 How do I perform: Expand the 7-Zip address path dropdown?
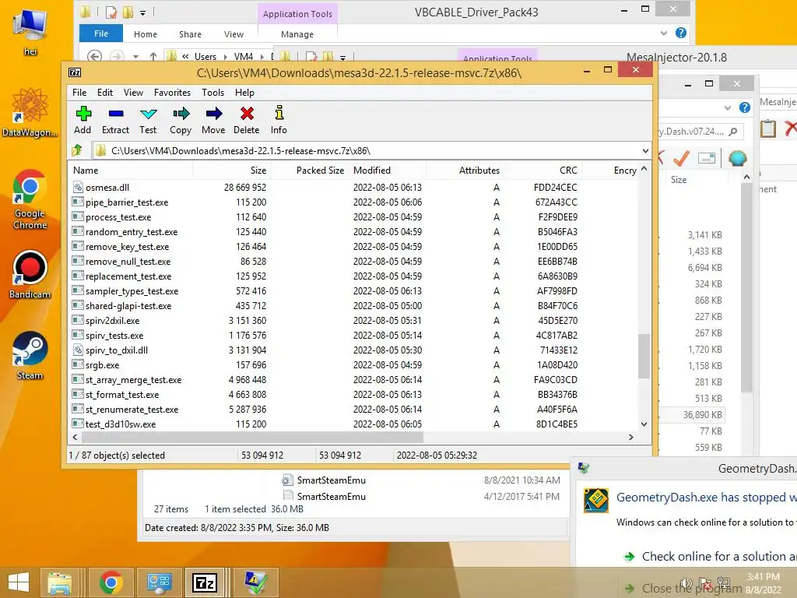(645, 151)
